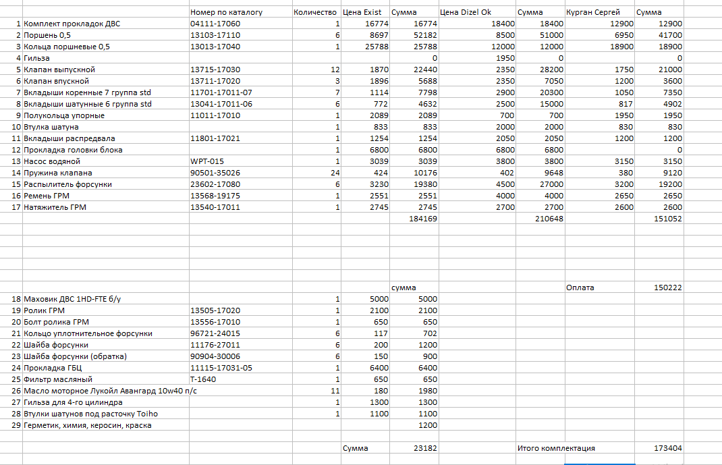The image size is (722, 465).
Task: Select the 'Клапан выпускной' cell
Action: [x=106, y=70]
